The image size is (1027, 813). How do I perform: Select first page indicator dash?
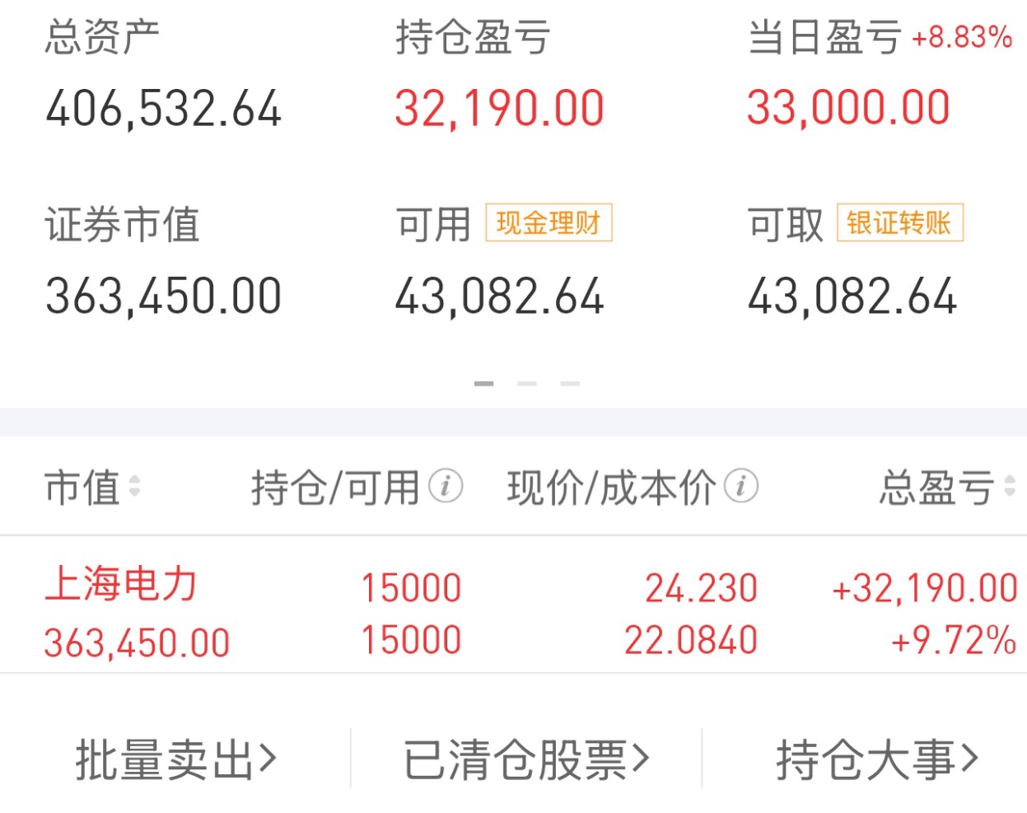point(484,384)
